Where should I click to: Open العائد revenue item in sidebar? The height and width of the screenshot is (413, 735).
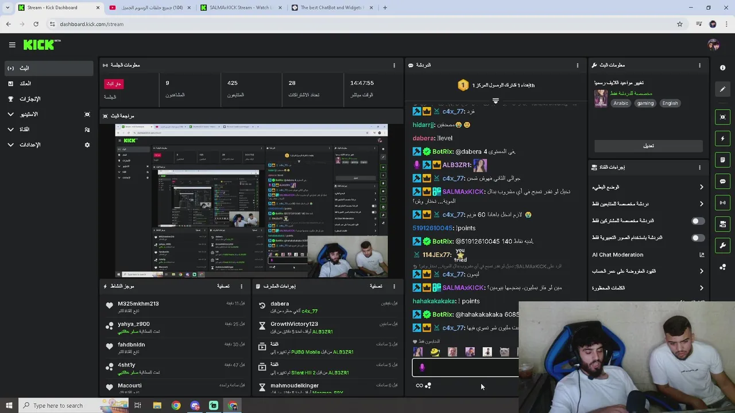coord(48,84)
